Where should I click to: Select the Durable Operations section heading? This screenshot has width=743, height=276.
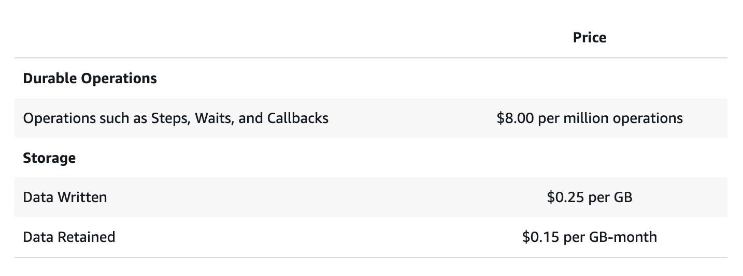tap(90, 79)
